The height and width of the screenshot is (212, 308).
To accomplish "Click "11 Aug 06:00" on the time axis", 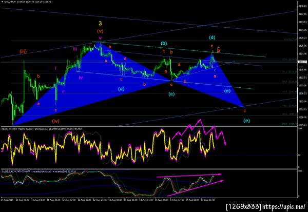I will point(23,200).
